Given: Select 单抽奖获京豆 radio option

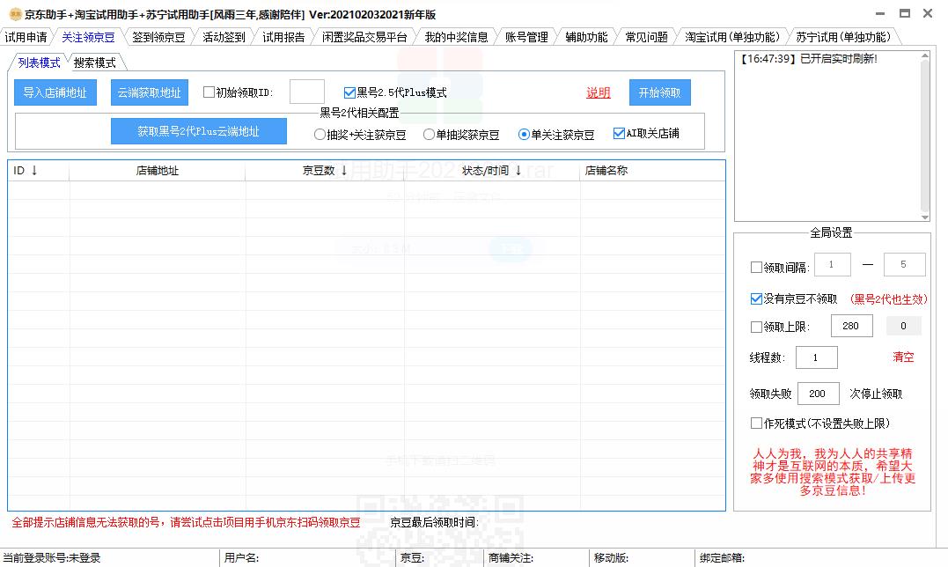Looking at the screenshot, I should pyautogui.click(x=429, y=134).
